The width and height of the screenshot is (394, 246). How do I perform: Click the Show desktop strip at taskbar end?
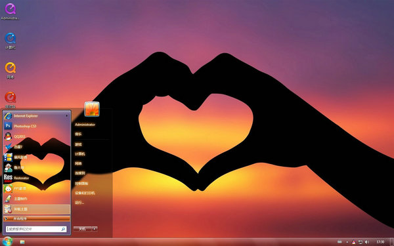[x=392, y=242]
